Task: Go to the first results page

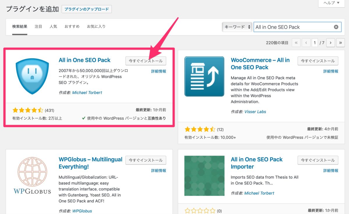Action: click(x=296, y=43)
